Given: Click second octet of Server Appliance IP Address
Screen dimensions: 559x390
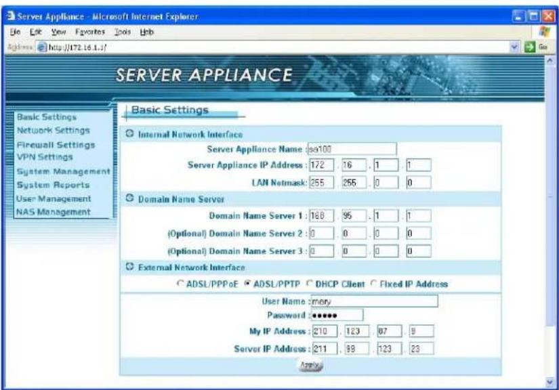Looking at the screenshot, I should click(354, 165).
